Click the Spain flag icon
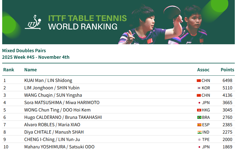Viewport: 237px width, 150px height. (x=199, y=125)
